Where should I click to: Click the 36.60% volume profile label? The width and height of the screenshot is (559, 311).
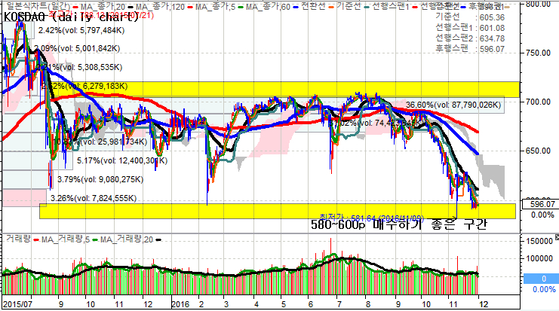coord(453,105)
